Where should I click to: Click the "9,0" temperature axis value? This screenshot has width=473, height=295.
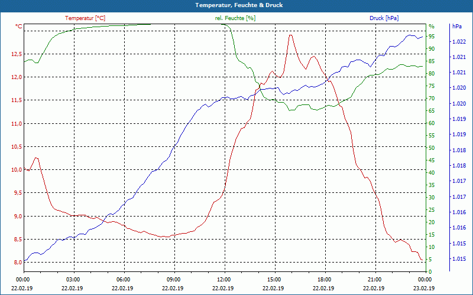(x=18, y=217)
